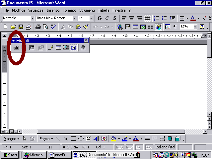This screenshot has height=159, width=212.
Task: Select the Format Painter brush
Action: pos(86,27)
